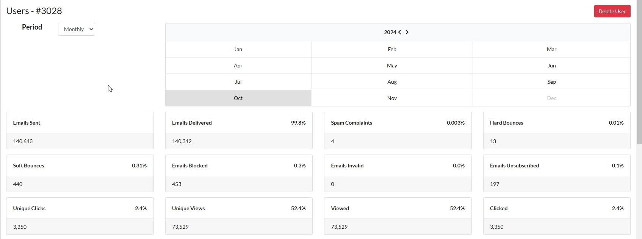
Task: Select Feb in the month picker
Action: 392,49
